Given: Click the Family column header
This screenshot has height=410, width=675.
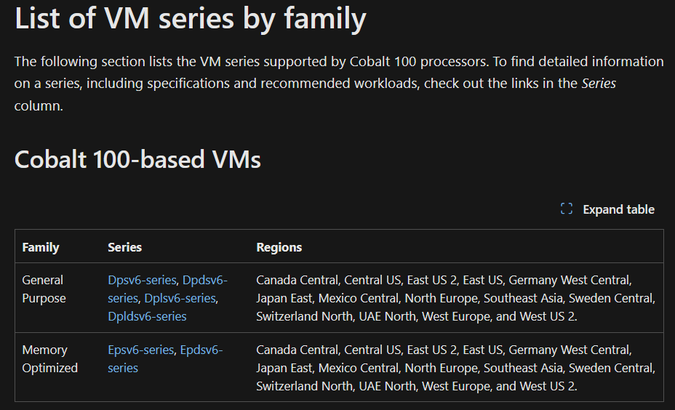Looking at the screenshot, I should [x=41, y=247].
